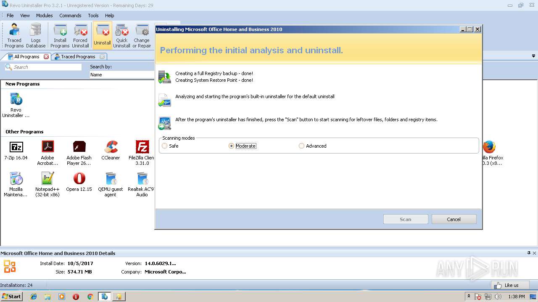This screenshot has height=302, width=538.
Task: Choose Advanced scanning mode
Action: (x=312, y=146)
